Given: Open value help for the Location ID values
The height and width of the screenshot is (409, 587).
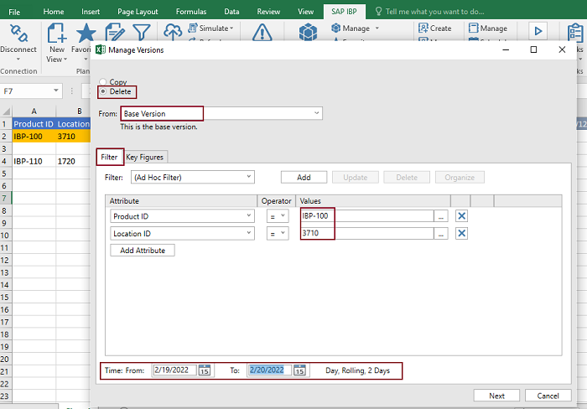Looking at the screenshot, I should click(441, 233).
